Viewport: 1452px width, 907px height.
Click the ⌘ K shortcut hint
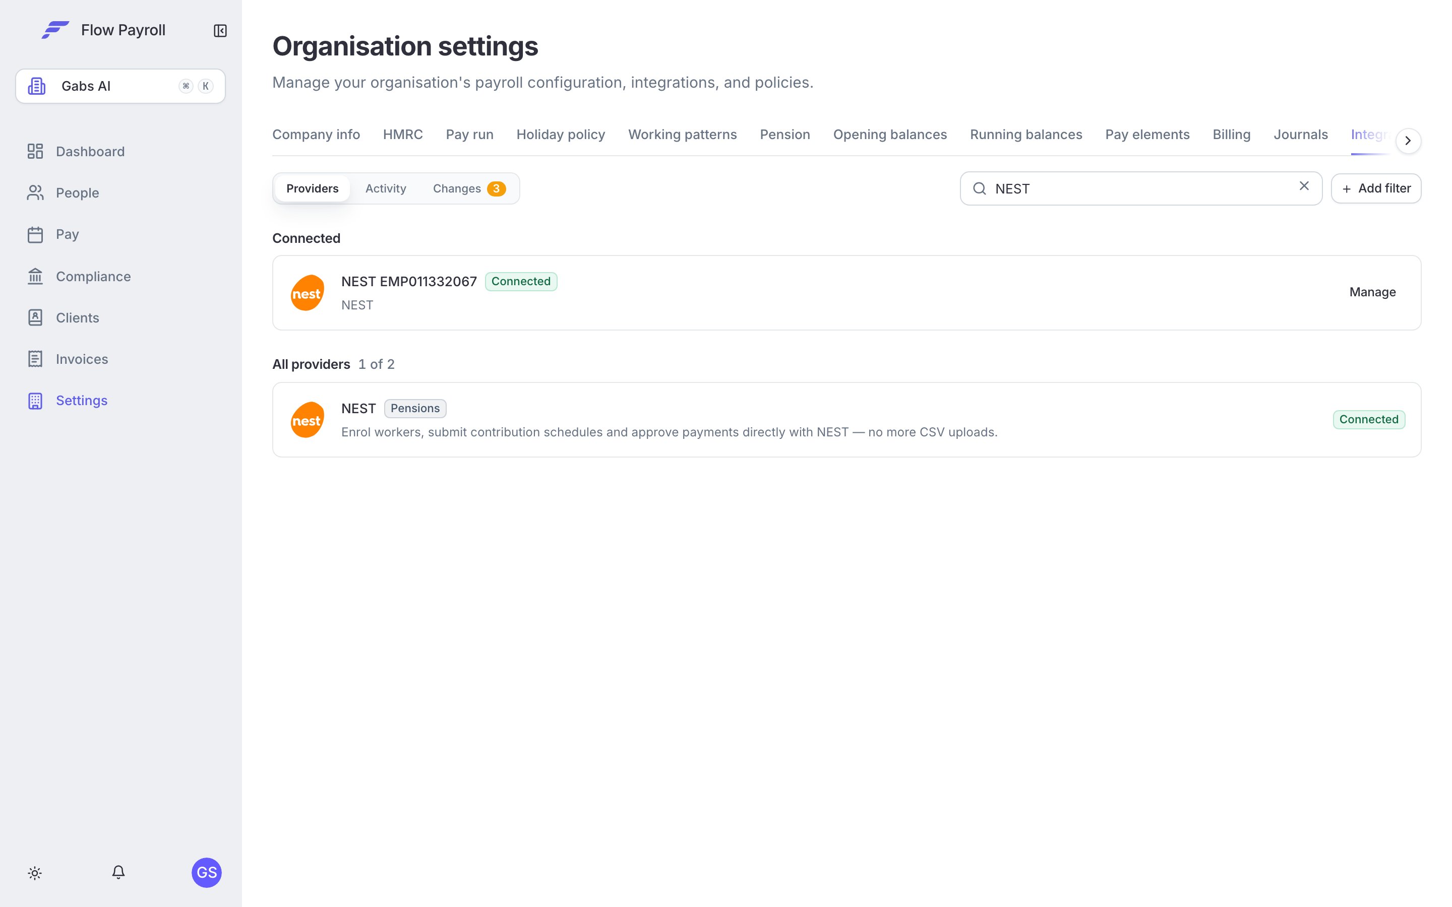click(x=196, y=86)
